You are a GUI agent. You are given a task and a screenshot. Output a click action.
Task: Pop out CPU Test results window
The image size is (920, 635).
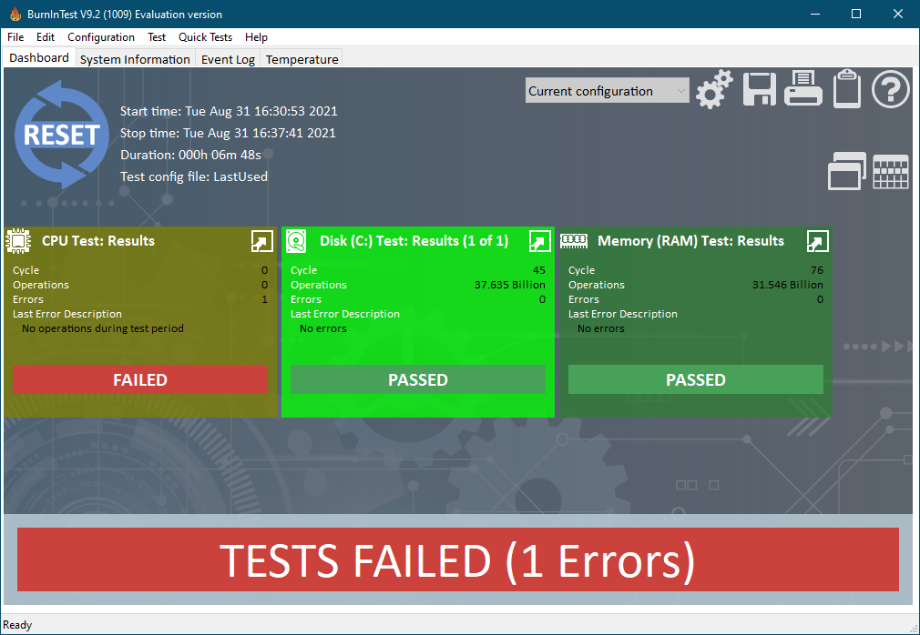click(261, 241)
